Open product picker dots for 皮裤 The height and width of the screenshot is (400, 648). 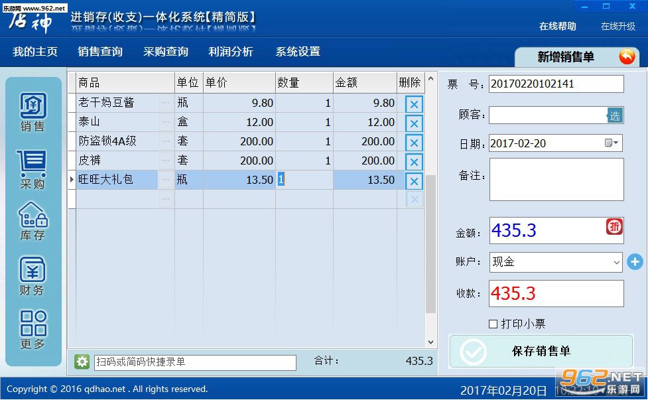(166, 161)
